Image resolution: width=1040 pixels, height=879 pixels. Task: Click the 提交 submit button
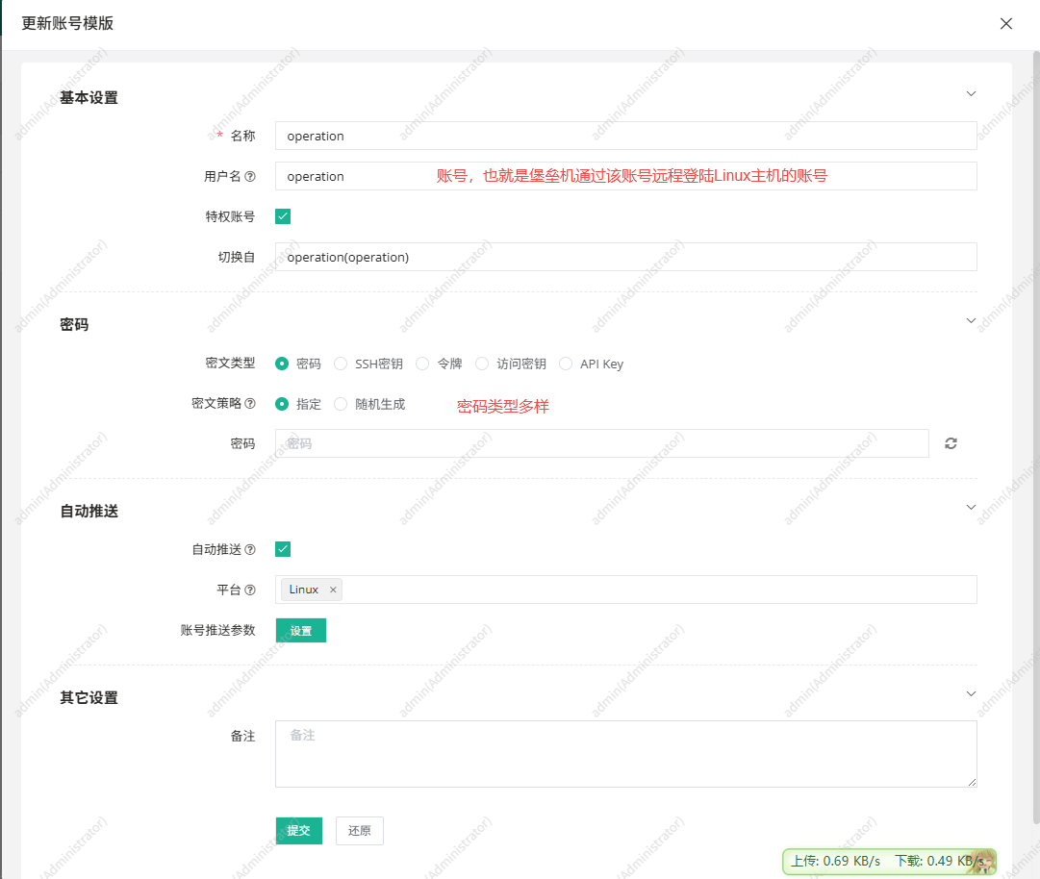[x=298, y=831]
